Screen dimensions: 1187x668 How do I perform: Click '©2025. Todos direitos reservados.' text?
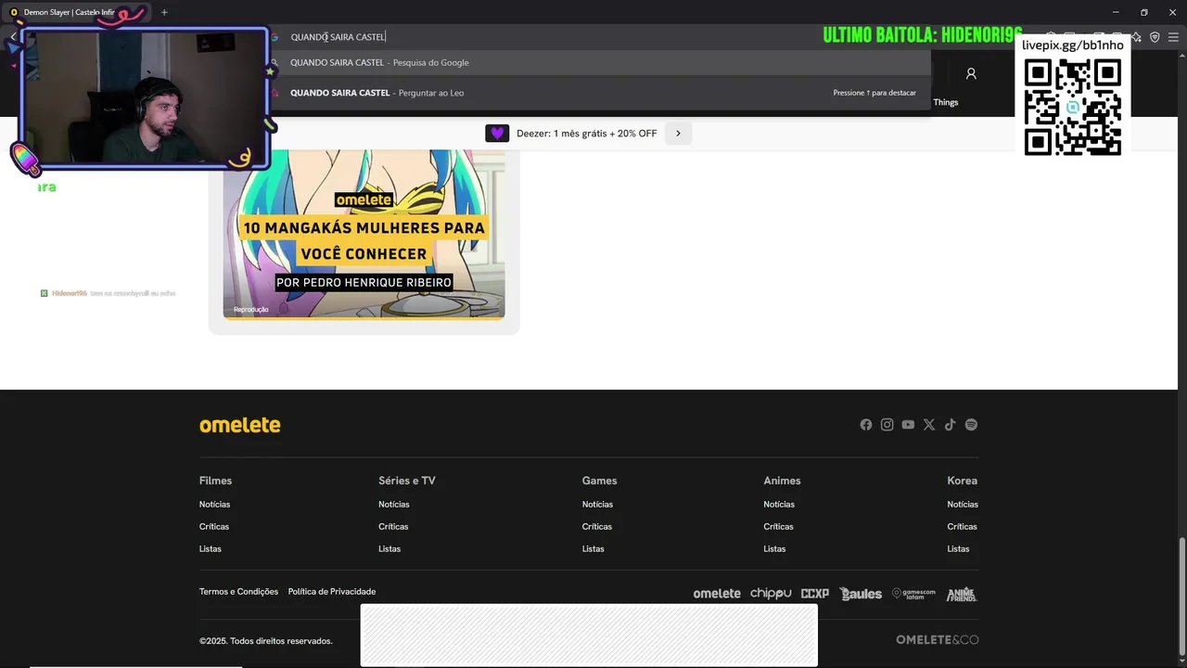click(x=266, y=641)
